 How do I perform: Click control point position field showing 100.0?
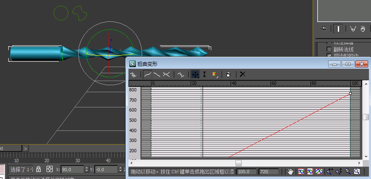[247, 172]
